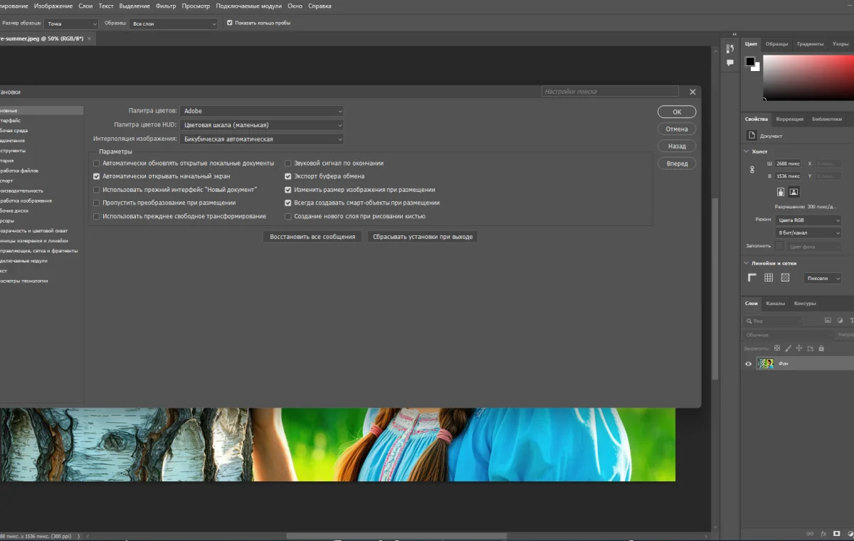Hide the Фон layer with eye icon
854x541 pixels.
748,364
